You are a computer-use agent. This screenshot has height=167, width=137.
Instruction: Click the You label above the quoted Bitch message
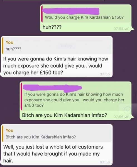pyautogui.click(x=9, y=130)
